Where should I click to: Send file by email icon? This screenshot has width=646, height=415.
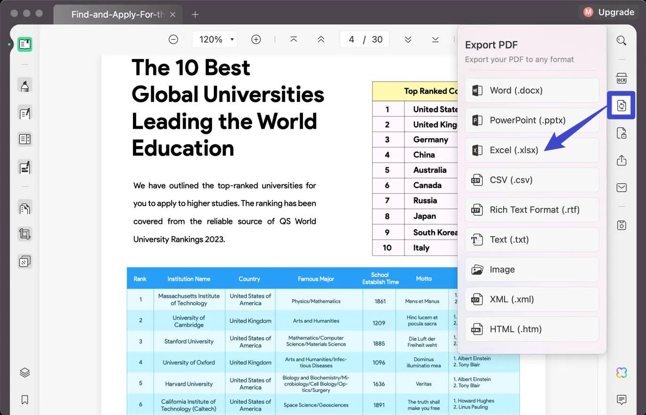point(621,187)
